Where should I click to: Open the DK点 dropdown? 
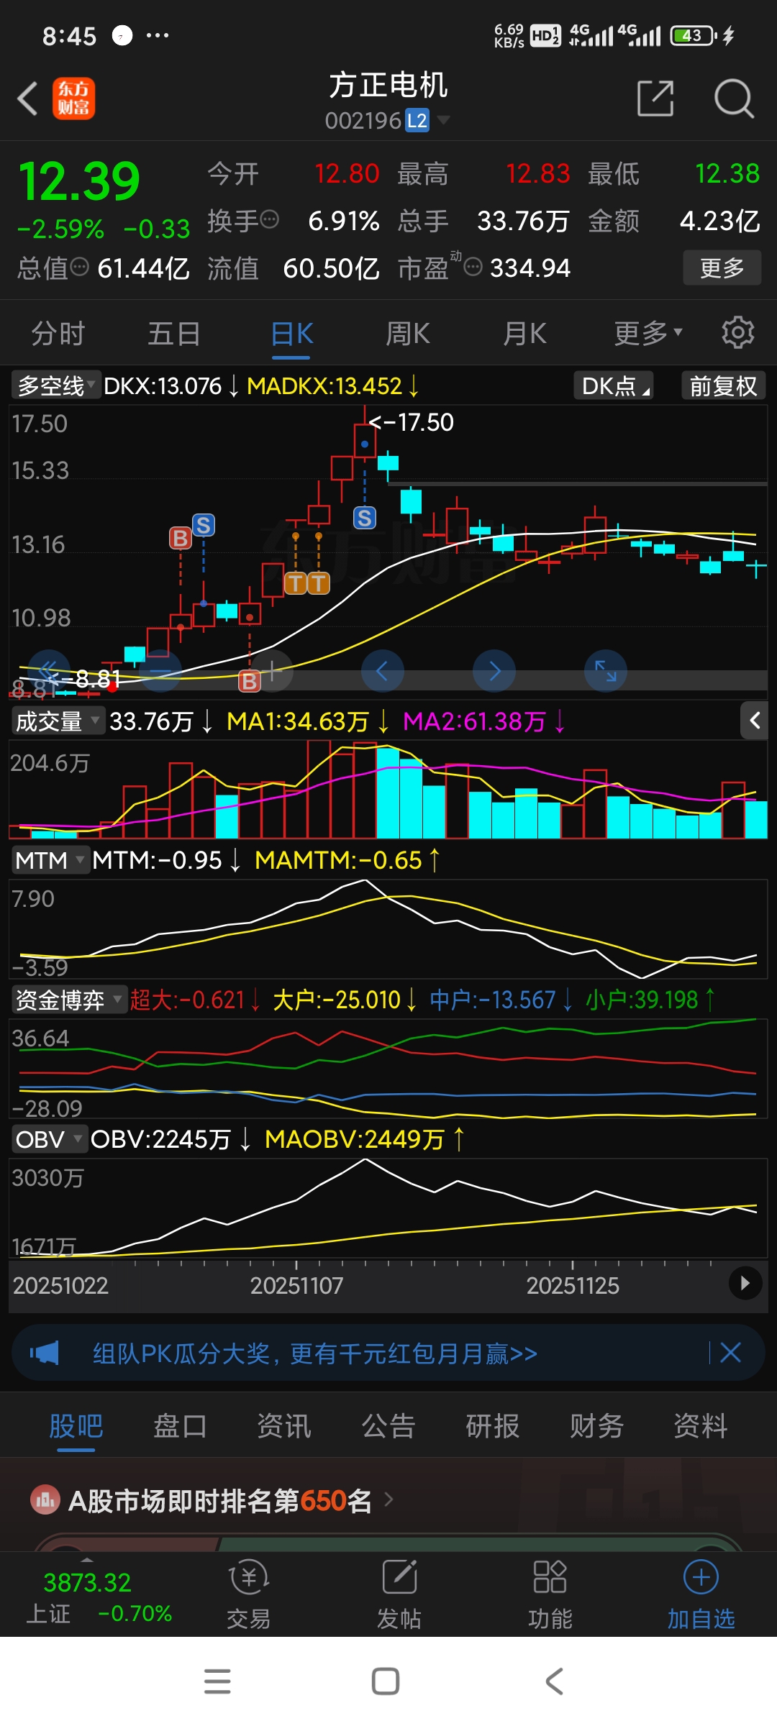614,386
